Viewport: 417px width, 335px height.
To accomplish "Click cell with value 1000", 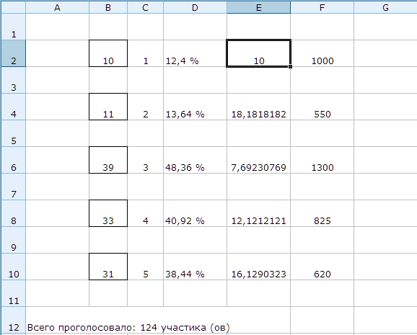I will pyautogui.click(x=322, y=53).
